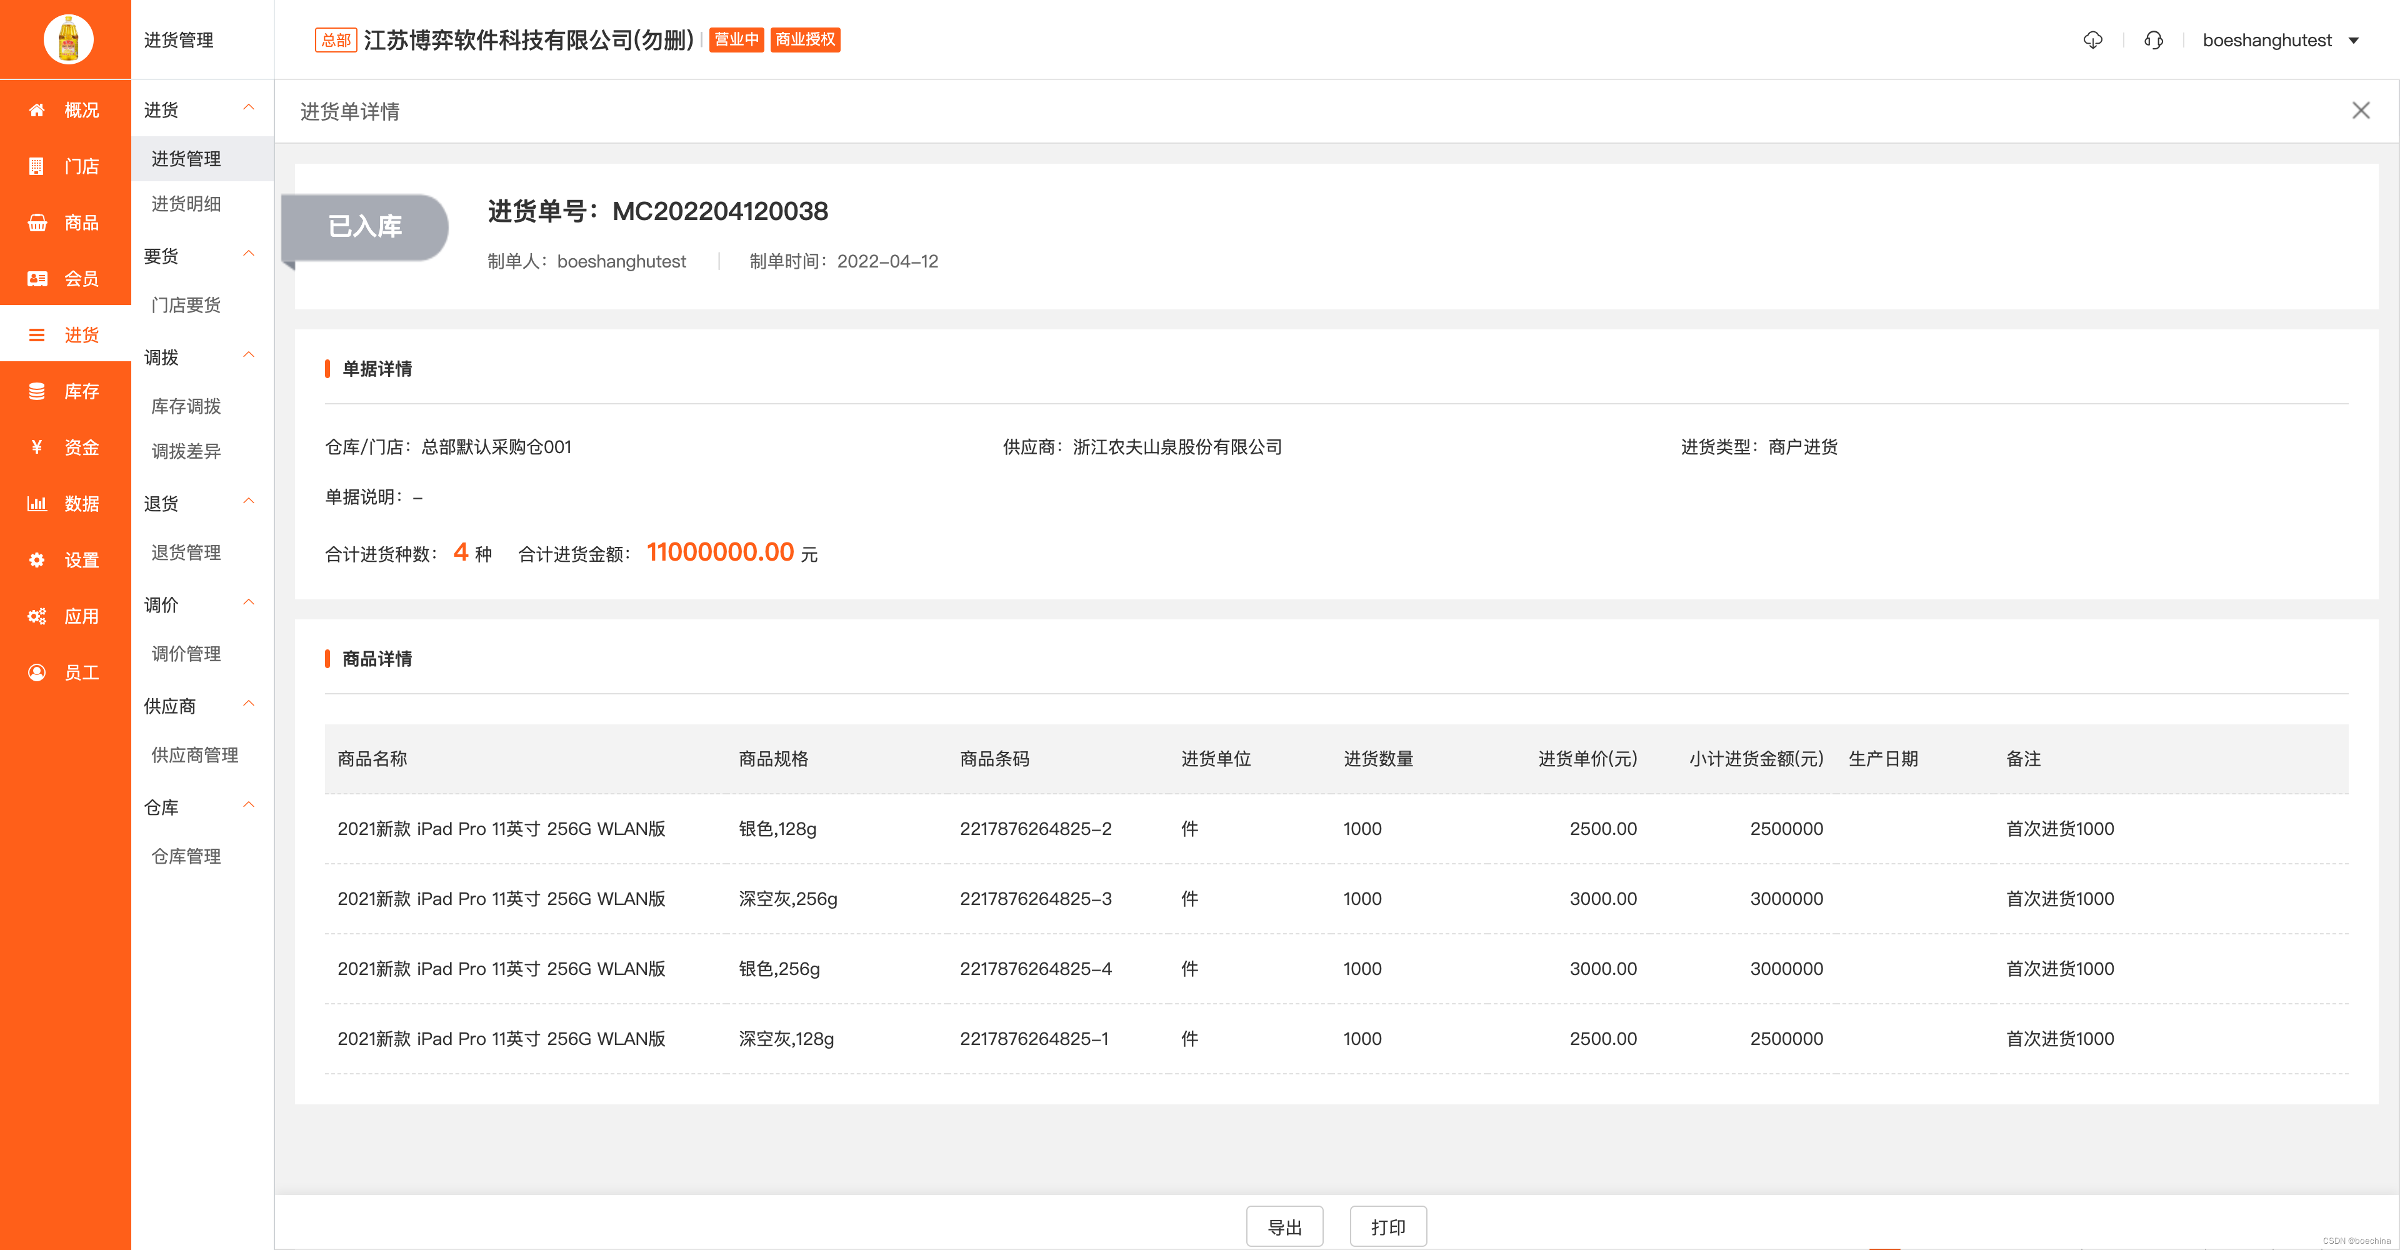Open the 商品 products basket icon
The height and width of the screenshot is (1250, 2400).
coord(37,222)
